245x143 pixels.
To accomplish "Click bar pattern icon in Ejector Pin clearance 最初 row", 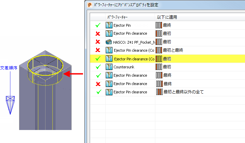I will [x=159, y=33].
